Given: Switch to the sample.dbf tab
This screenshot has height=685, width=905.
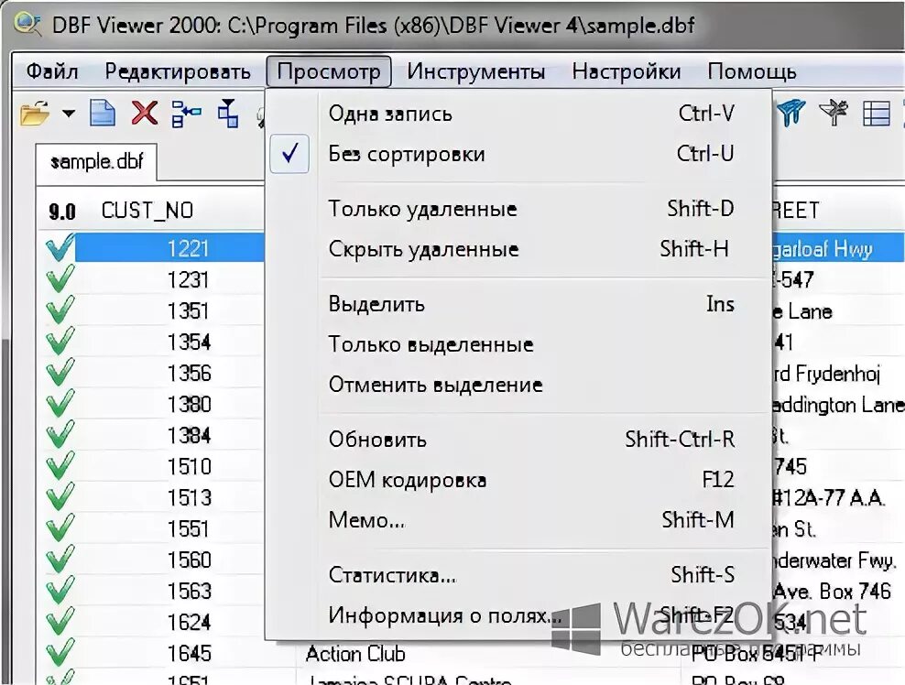Looking at the screenshot, I should click(x=96, y=162).
